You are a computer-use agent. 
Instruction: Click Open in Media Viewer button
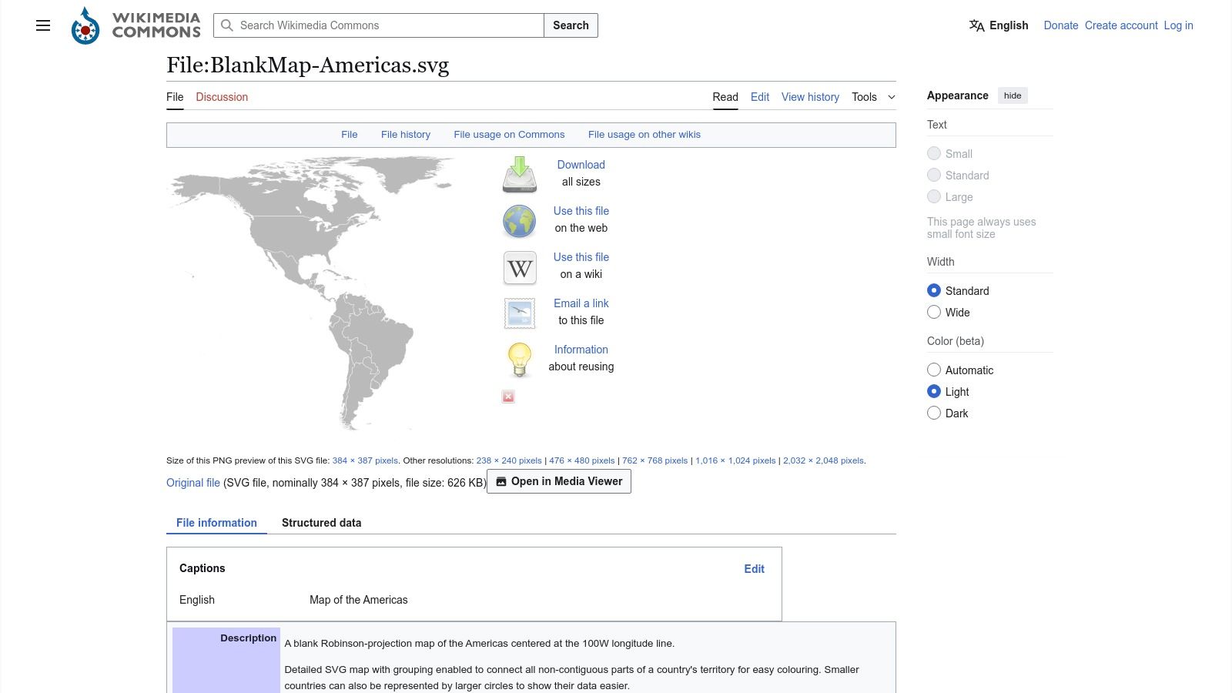558,481
